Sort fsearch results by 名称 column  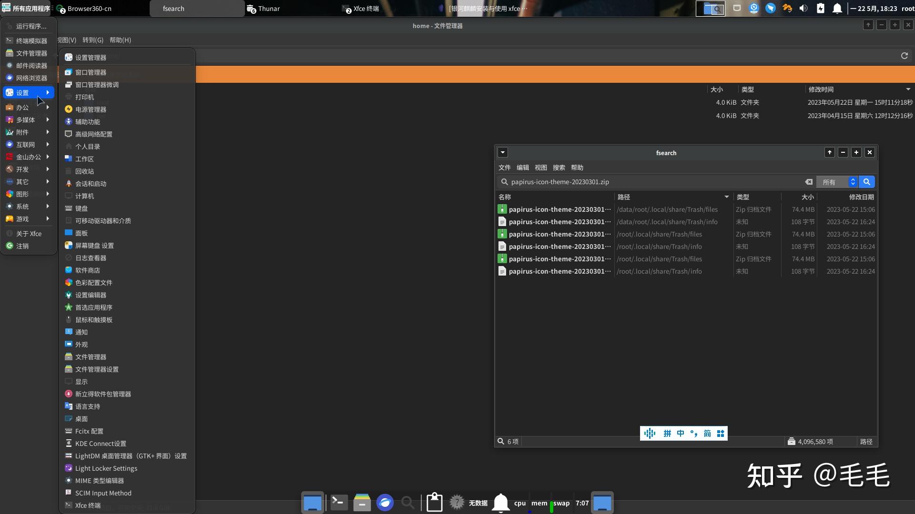coord(555,197)
